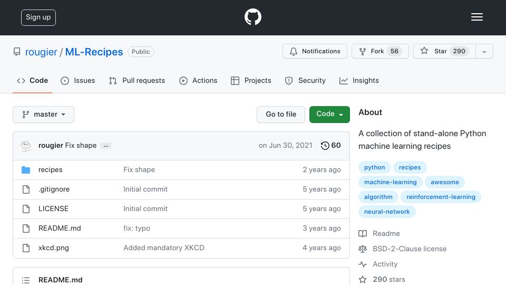Open the rougier owner link
The image size is (506, 285).
(41, 52)
